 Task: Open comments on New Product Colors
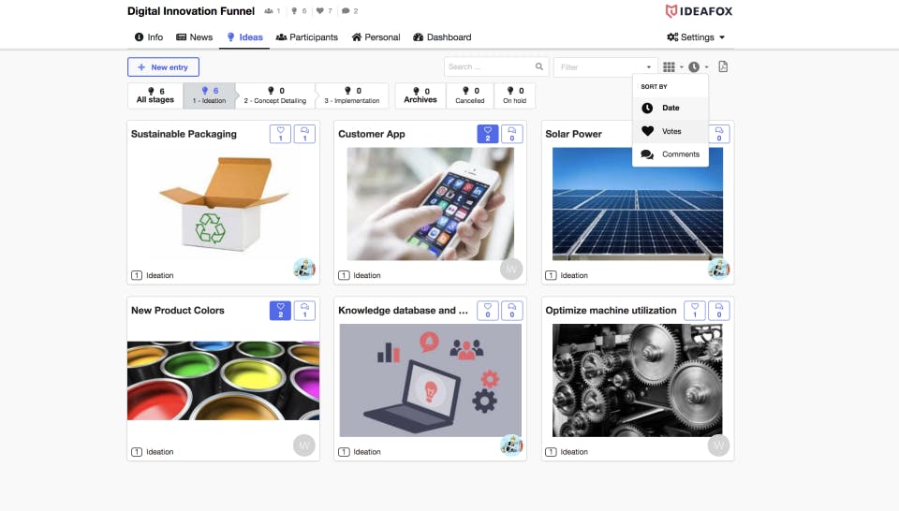tap(304, 311)
